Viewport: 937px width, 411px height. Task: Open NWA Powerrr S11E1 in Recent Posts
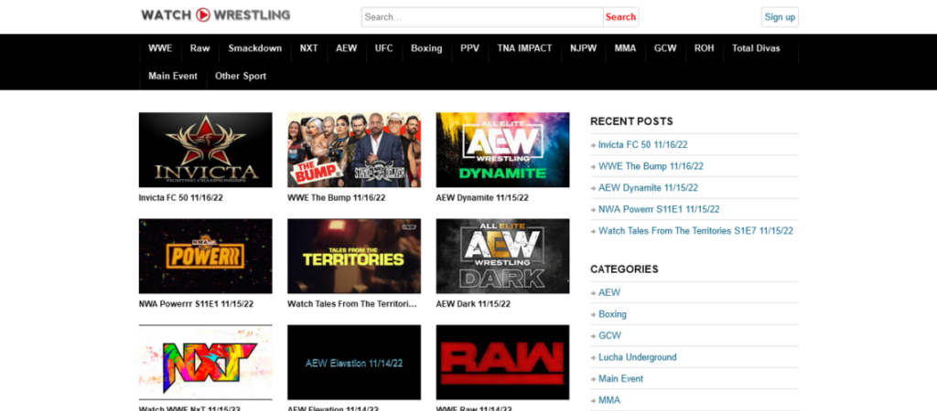[659, 209]
